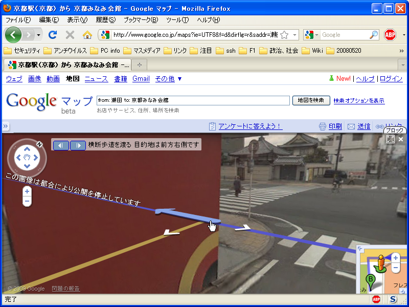The width and height of the screenshot is (409, 307).
Task: Open a new tab with plus button
Action: coord(140,65)
